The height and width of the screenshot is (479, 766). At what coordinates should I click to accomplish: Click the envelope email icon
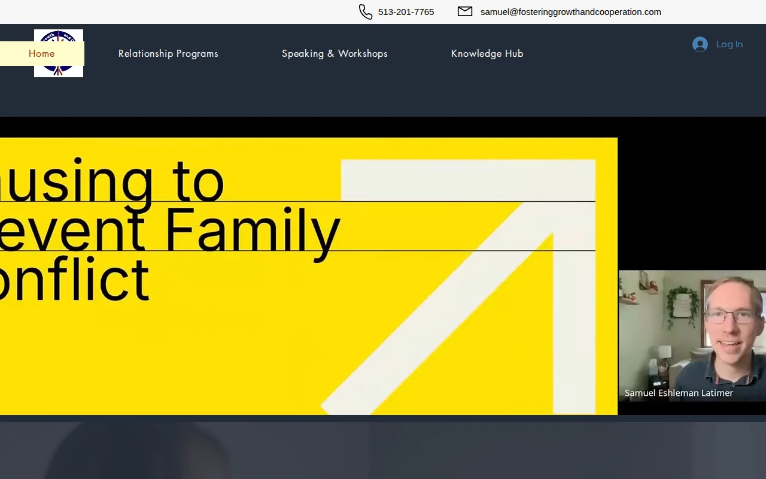[x=465, y=11]
